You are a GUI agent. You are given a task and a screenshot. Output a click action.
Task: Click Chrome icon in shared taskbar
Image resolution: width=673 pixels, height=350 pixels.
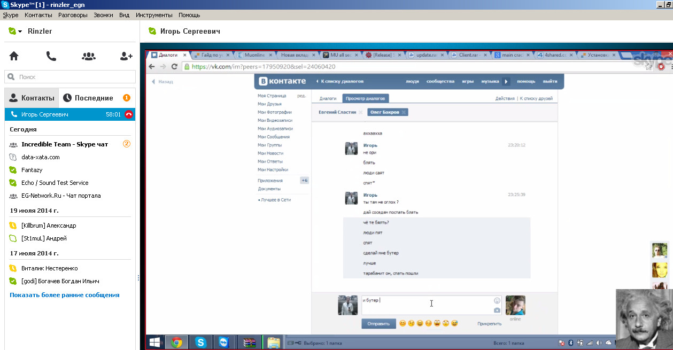176,343
